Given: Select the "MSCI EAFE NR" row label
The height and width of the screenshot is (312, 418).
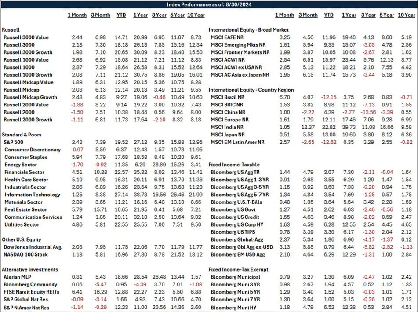Looking at the screenshot, I should coord(227,37).
